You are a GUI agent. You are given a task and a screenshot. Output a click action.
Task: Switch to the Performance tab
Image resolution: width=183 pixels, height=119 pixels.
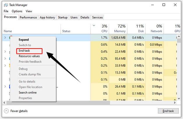coord(28,17)
